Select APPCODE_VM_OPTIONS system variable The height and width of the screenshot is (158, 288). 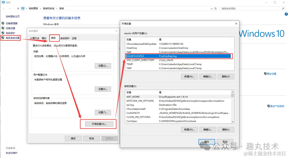[x=178, y=101]
